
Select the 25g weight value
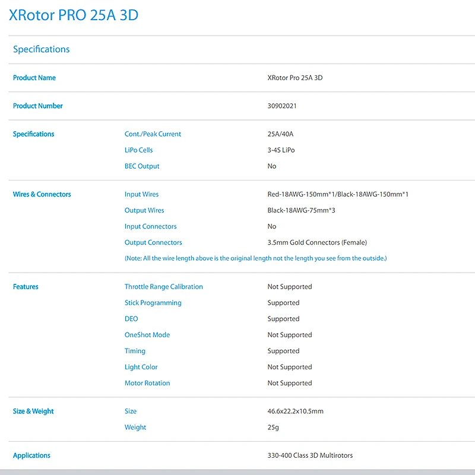(273, 427)
